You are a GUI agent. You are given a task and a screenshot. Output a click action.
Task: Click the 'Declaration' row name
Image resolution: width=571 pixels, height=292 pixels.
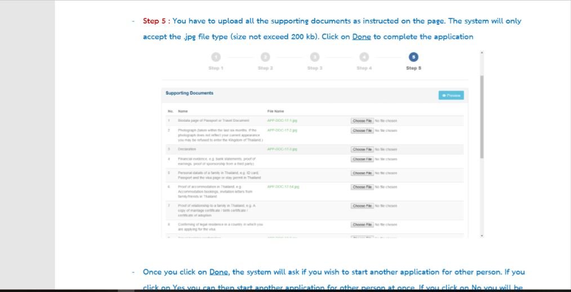tap(187, 149)
